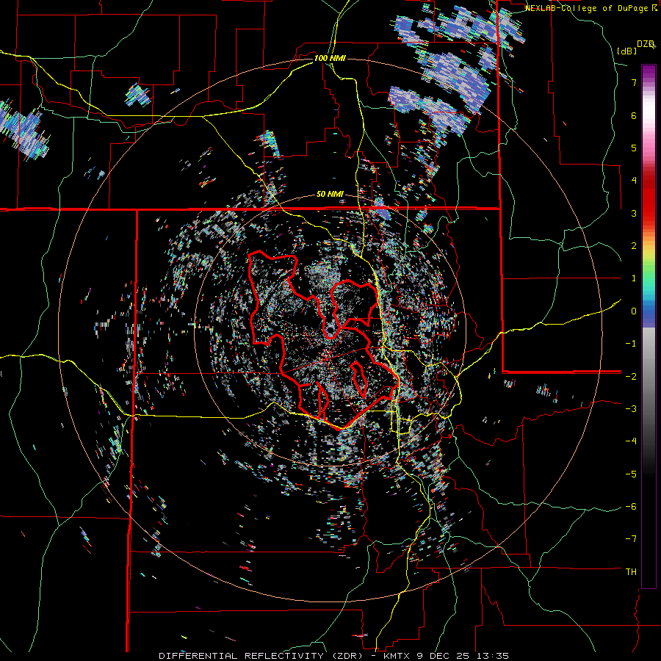Click the "2" value on the color scale
661x661 pixels.
[634, 246]
